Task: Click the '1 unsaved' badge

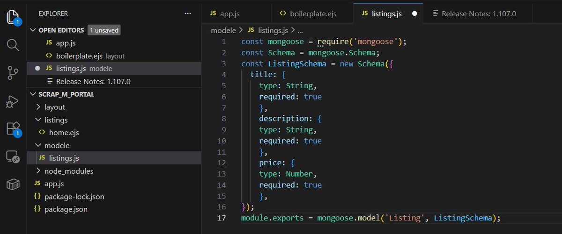Action: [x=104, y=30]
